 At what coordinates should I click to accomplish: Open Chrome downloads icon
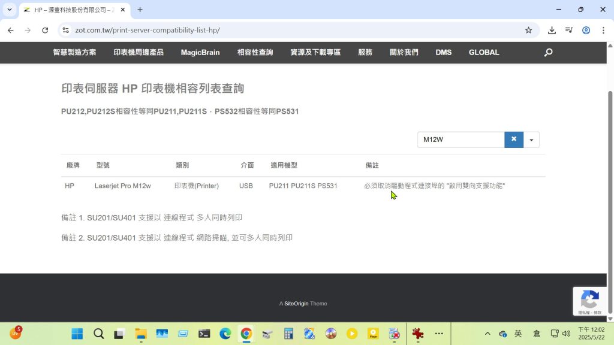click(552, 30)
